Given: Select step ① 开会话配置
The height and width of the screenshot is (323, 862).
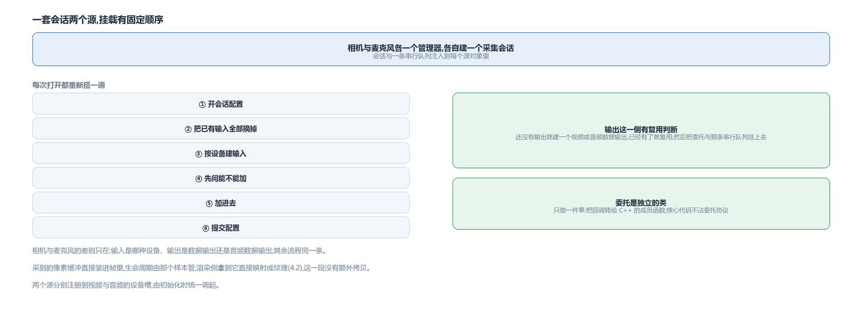Looking at the screenshot, I should tap(221, 103).
